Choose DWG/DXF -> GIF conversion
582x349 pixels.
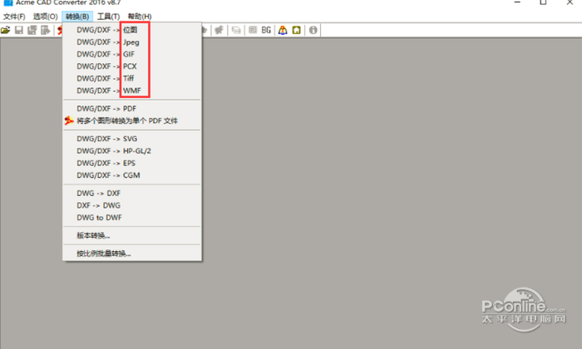click(x=132, y=54)
